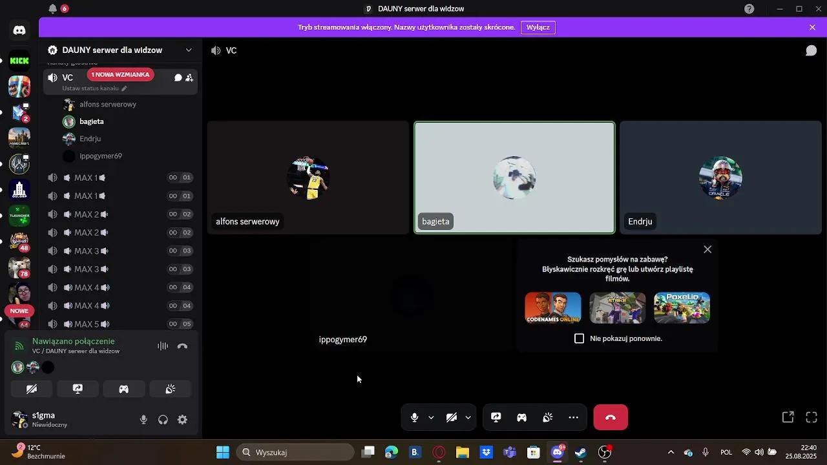Viewport: 827px width, 465px height.
Task: Focus ippogymer69 video tile
Action: point(411,295)
